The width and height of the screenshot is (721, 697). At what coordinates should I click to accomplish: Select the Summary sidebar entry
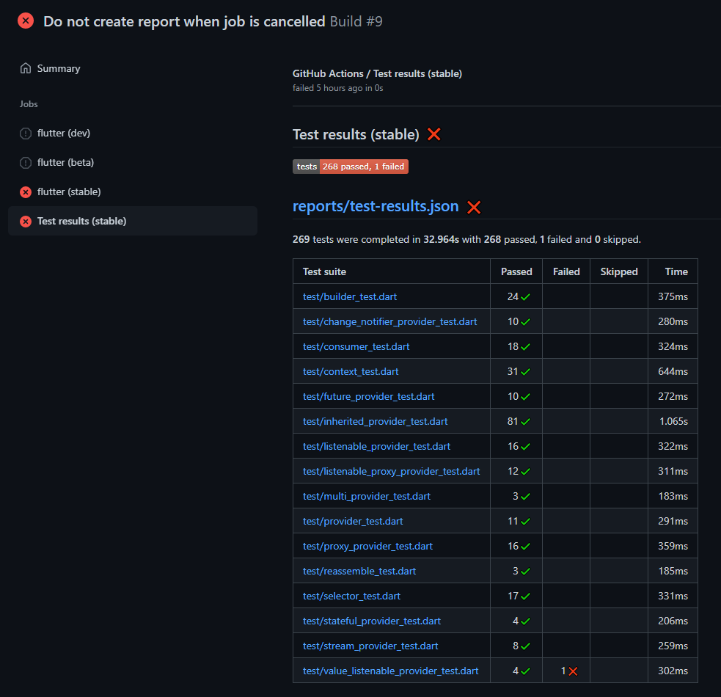[59, 68]
